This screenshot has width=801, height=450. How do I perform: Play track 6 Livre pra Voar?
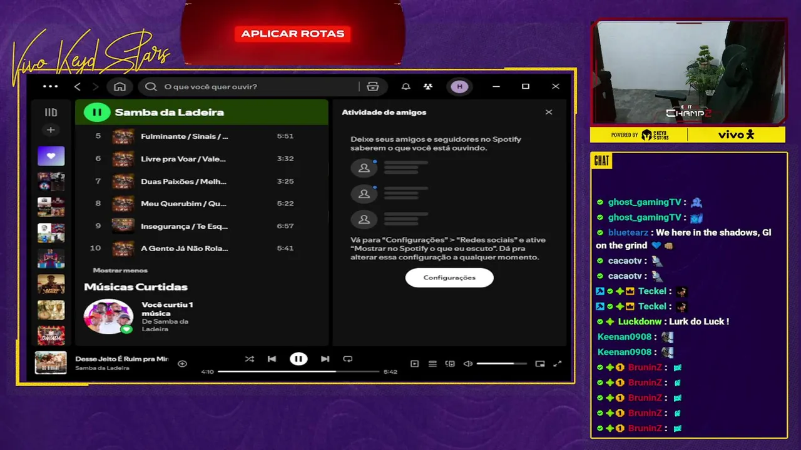point(202,159)
